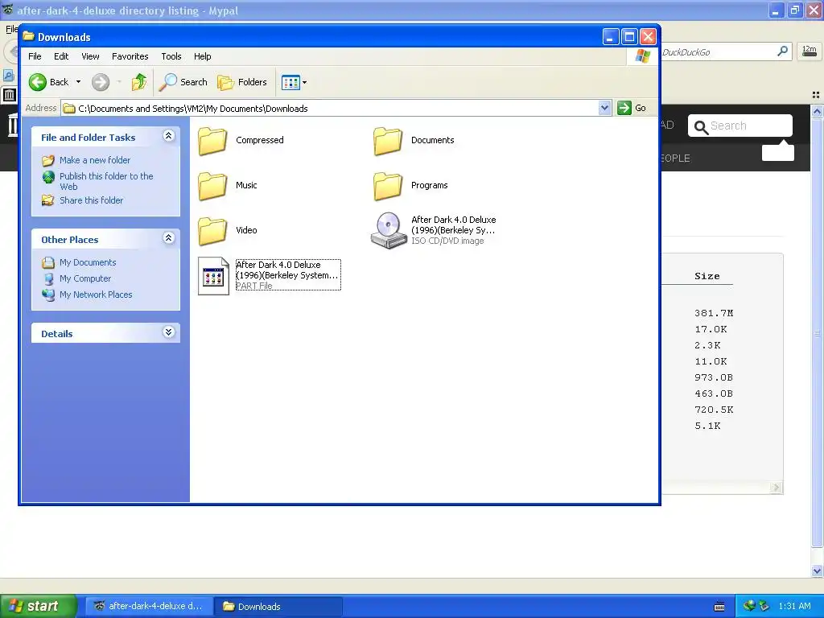Click the greyed Forward arrow button
The image size is (824, 618).
tap(101, 82)
